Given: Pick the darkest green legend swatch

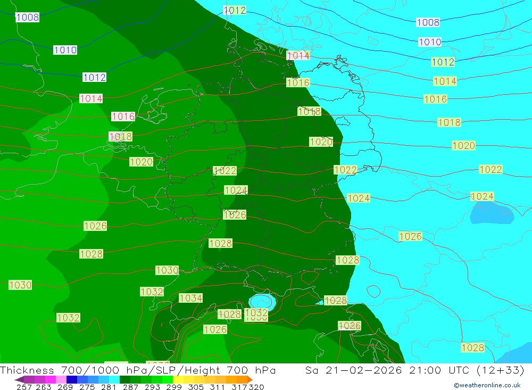Looking at the screenshot, I should point(125,379).
